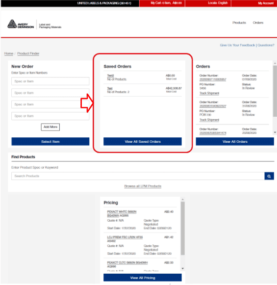The image size is (277, 285).
Task: Click down arrow of Pricing panel scrollbar
Action: [x=183, y=268]
